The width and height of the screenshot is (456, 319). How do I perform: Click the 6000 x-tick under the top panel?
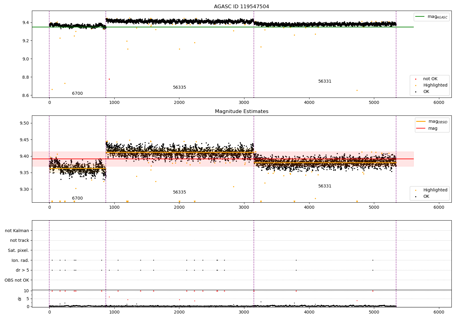click(x=439, y=103)
